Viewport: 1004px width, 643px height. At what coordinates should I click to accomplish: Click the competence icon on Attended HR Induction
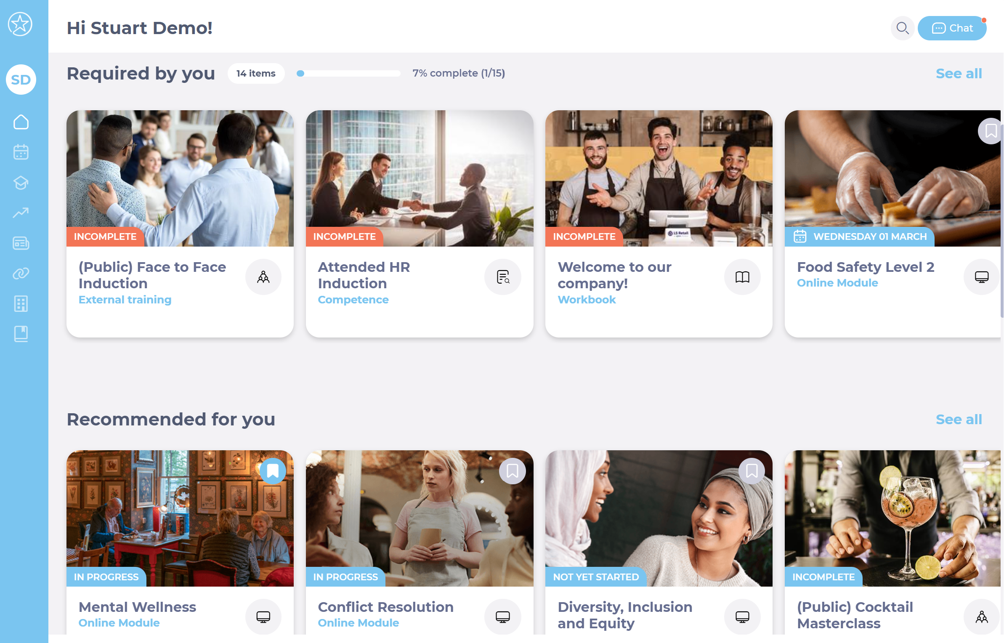tap(503, 277)
